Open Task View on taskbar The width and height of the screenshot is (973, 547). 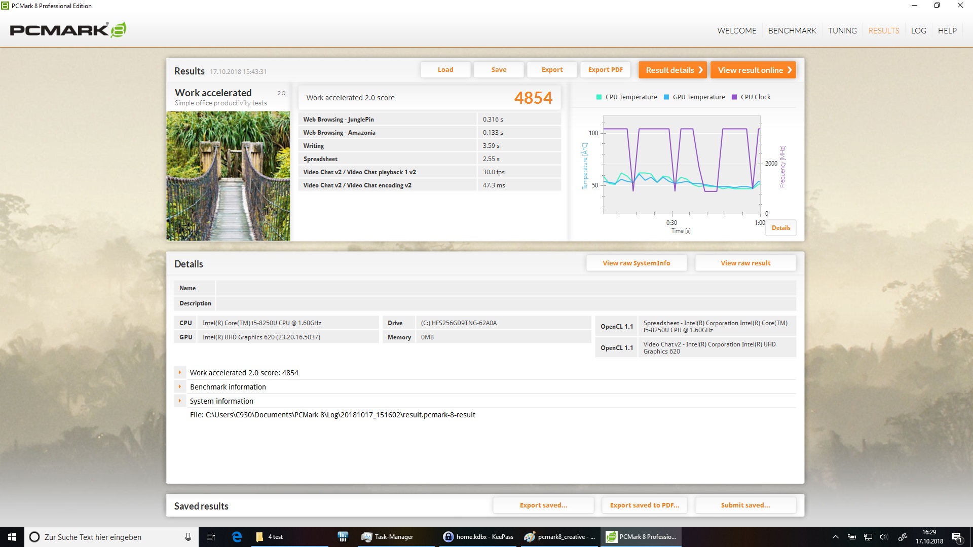[211, 537]
